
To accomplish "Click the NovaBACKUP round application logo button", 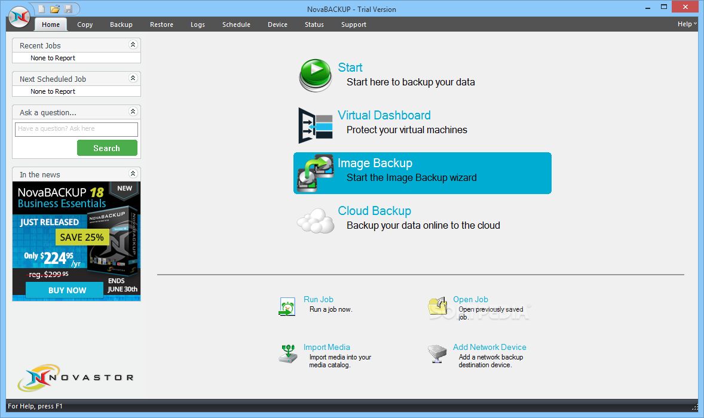I will (x=19, y=17).
